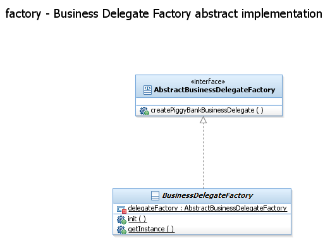
Task: Select the dashed realization connector line
Action: 203,156
